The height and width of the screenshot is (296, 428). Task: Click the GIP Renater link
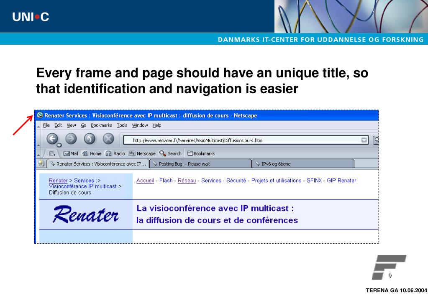pyautogui.click(x=341, y=181)
